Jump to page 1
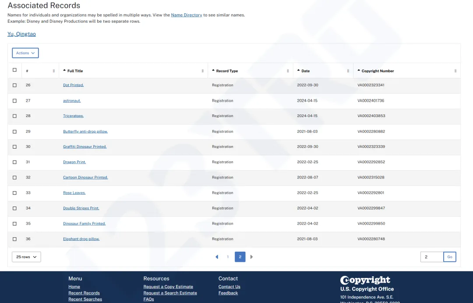 pos(228,257)
